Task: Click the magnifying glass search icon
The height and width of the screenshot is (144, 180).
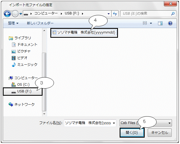Action: coord(173,14)
